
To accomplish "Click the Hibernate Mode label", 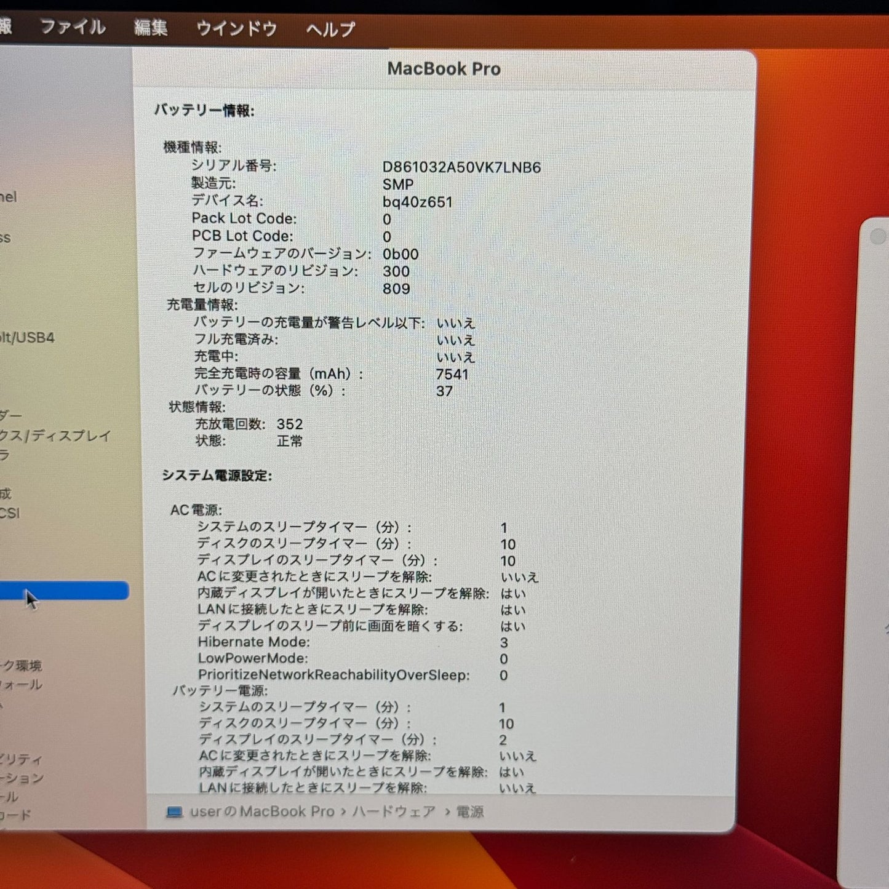I will pos(253,642).
